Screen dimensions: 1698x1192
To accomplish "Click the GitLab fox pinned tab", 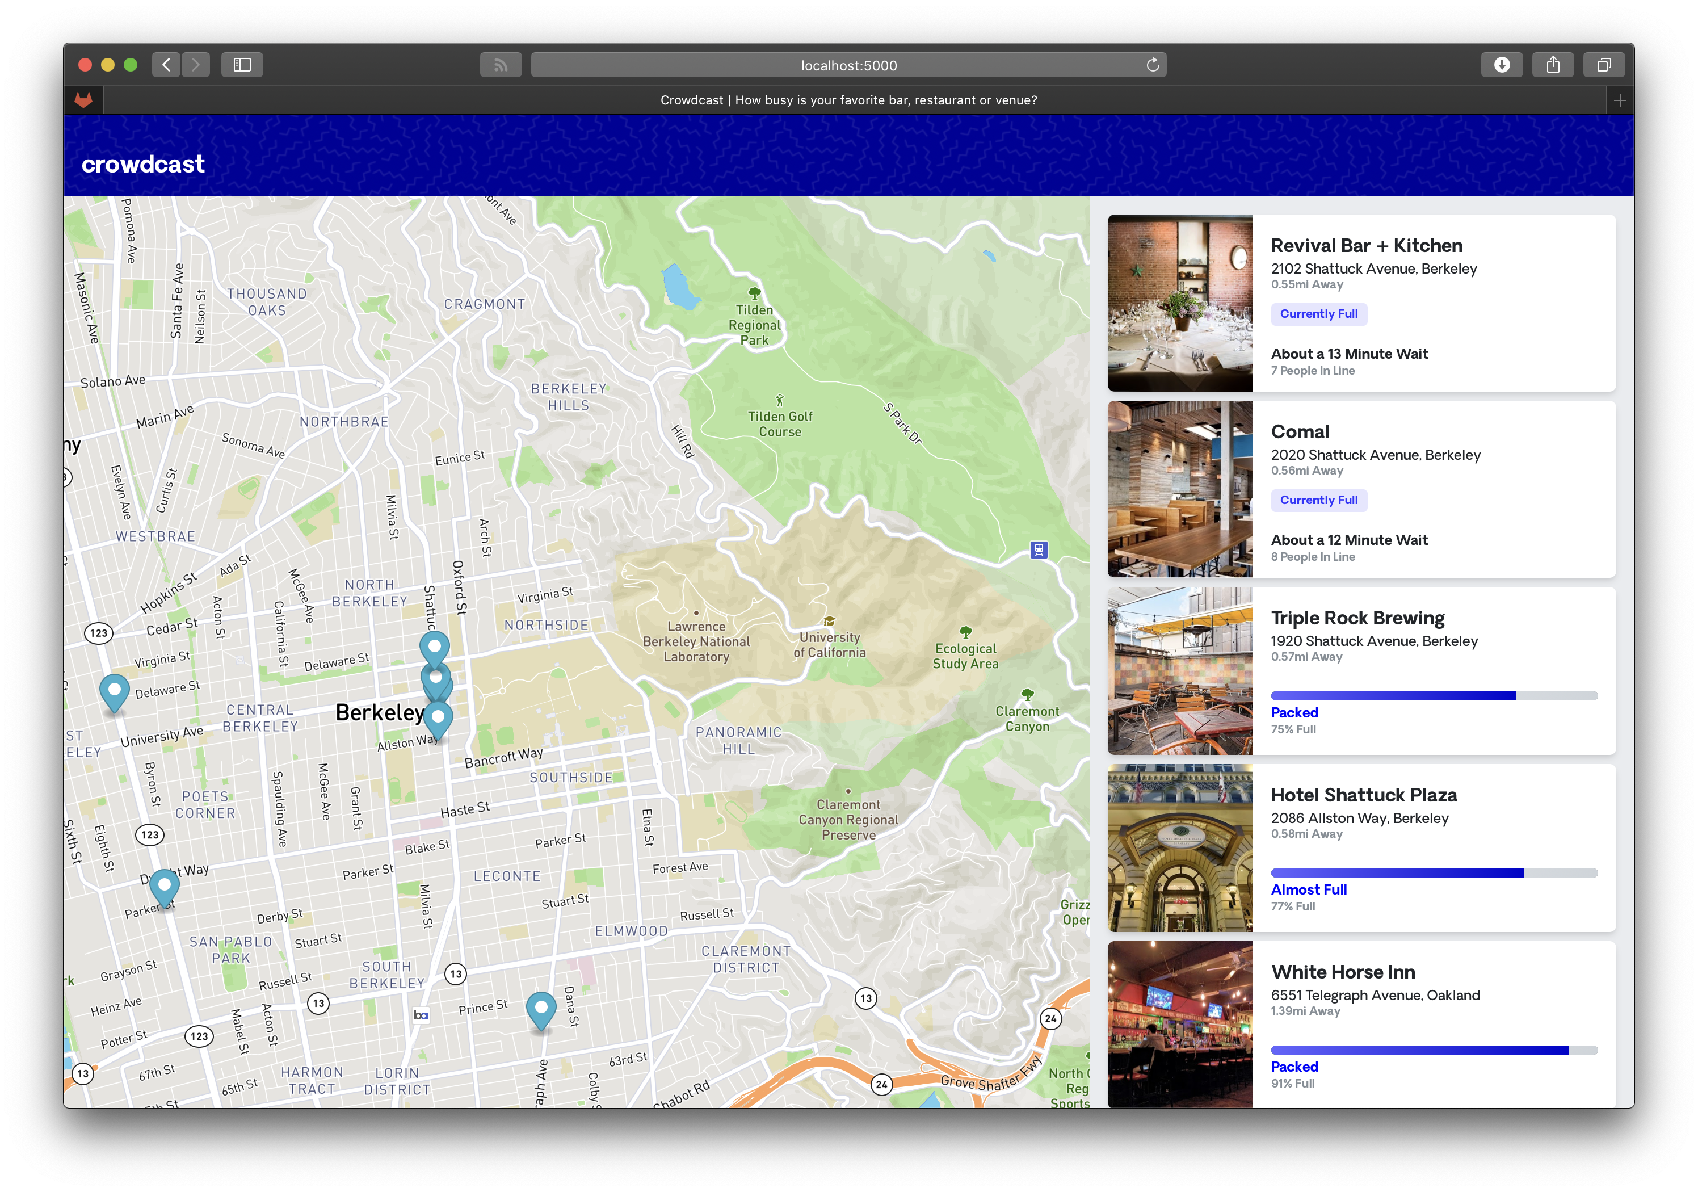I will [83, 100].
